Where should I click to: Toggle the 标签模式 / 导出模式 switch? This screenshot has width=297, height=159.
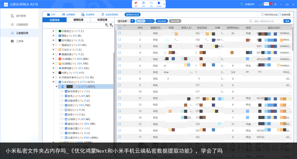(x=145, y=21)
